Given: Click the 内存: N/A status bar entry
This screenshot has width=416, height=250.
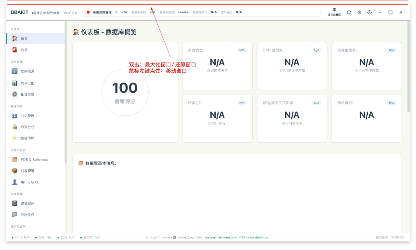Looking at the screenshot, I should pyautogui.click(x=43, y=237).
